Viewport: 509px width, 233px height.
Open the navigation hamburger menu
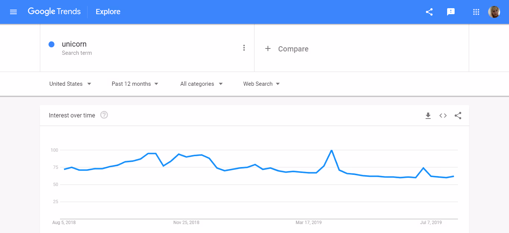click(x=13, y=12)
